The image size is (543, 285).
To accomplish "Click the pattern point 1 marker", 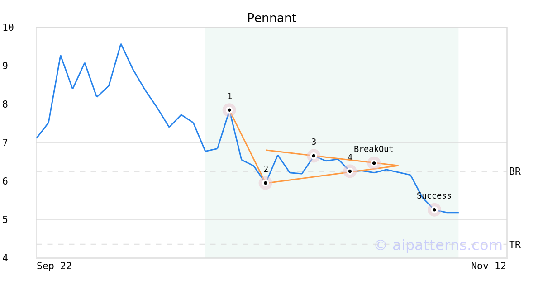I will 229,110.
